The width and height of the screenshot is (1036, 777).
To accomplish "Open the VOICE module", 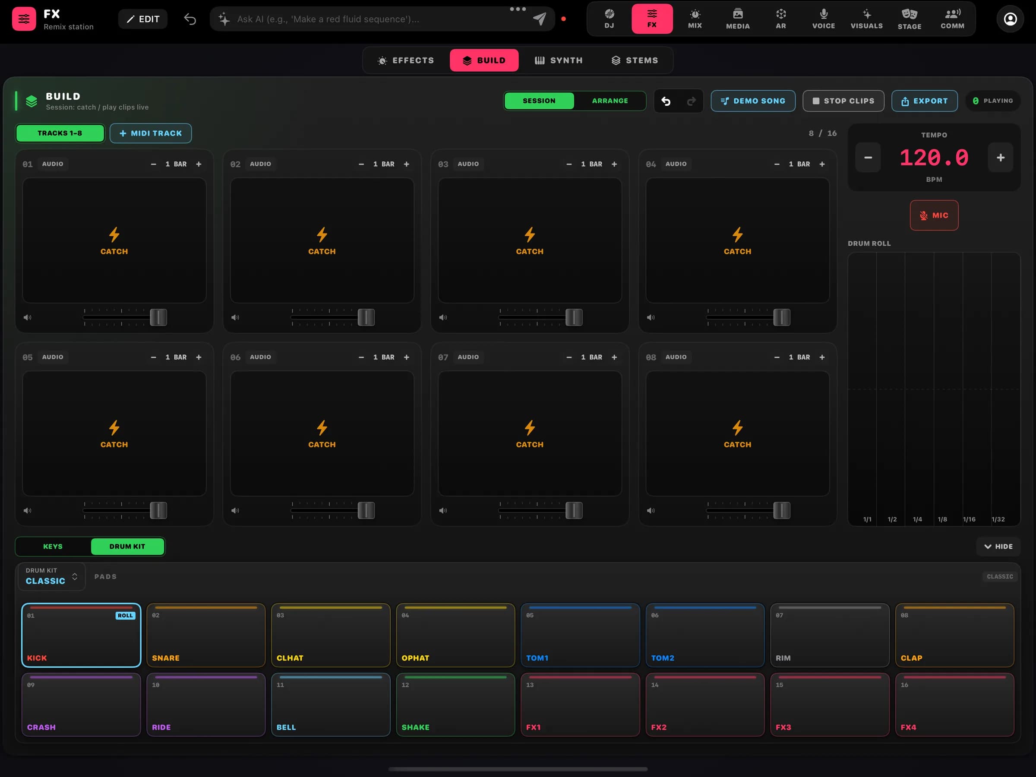I will pyautogui.click(x=823, y=19).
